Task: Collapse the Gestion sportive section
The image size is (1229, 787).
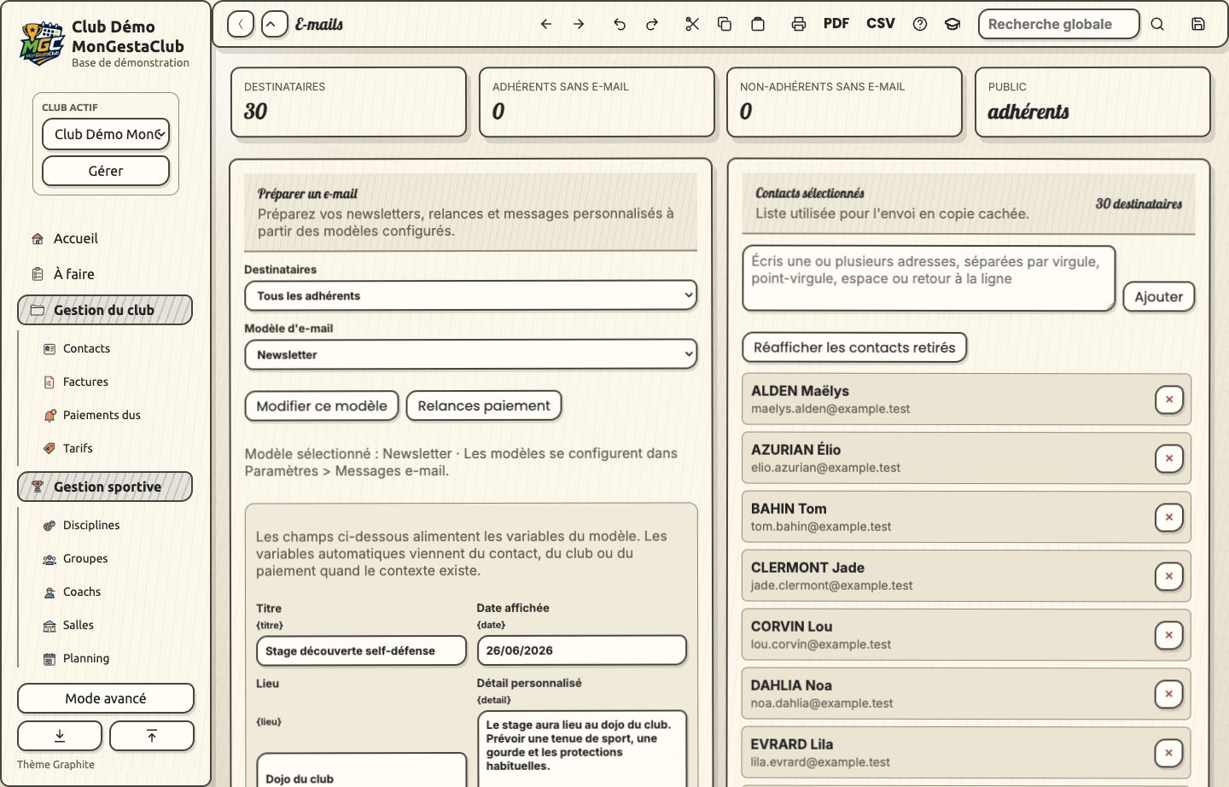Action: 105,487
